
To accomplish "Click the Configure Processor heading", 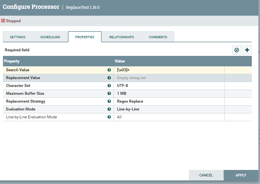I will click(31, 7).
